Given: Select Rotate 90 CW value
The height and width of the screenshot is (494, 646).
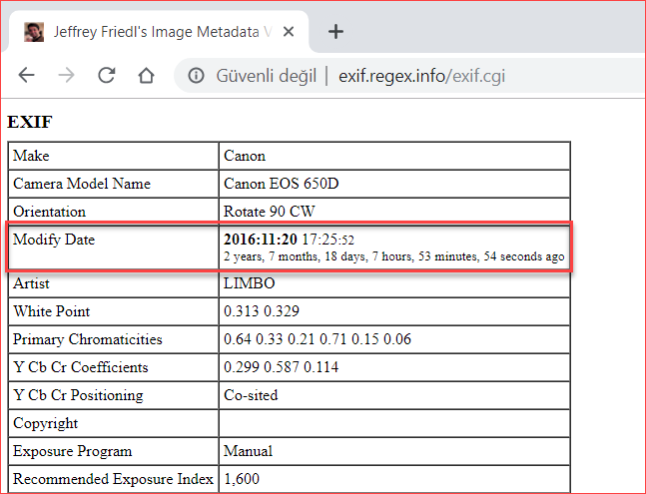Looking at the screenshot, I should tap(270, 212).
